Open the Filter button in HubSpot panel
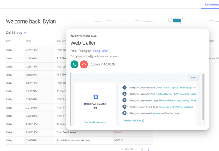 tap(193, 78)
